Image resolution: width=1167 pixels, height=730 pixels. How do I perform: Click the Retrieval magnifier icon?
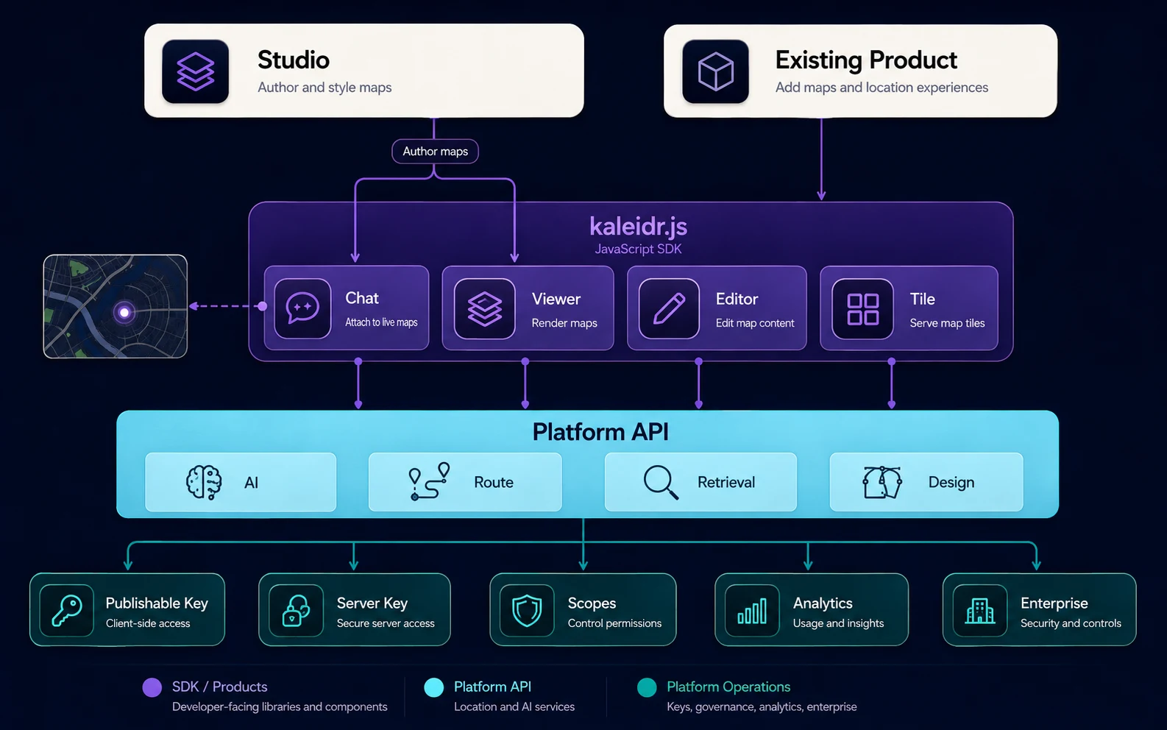click(661, 483)
